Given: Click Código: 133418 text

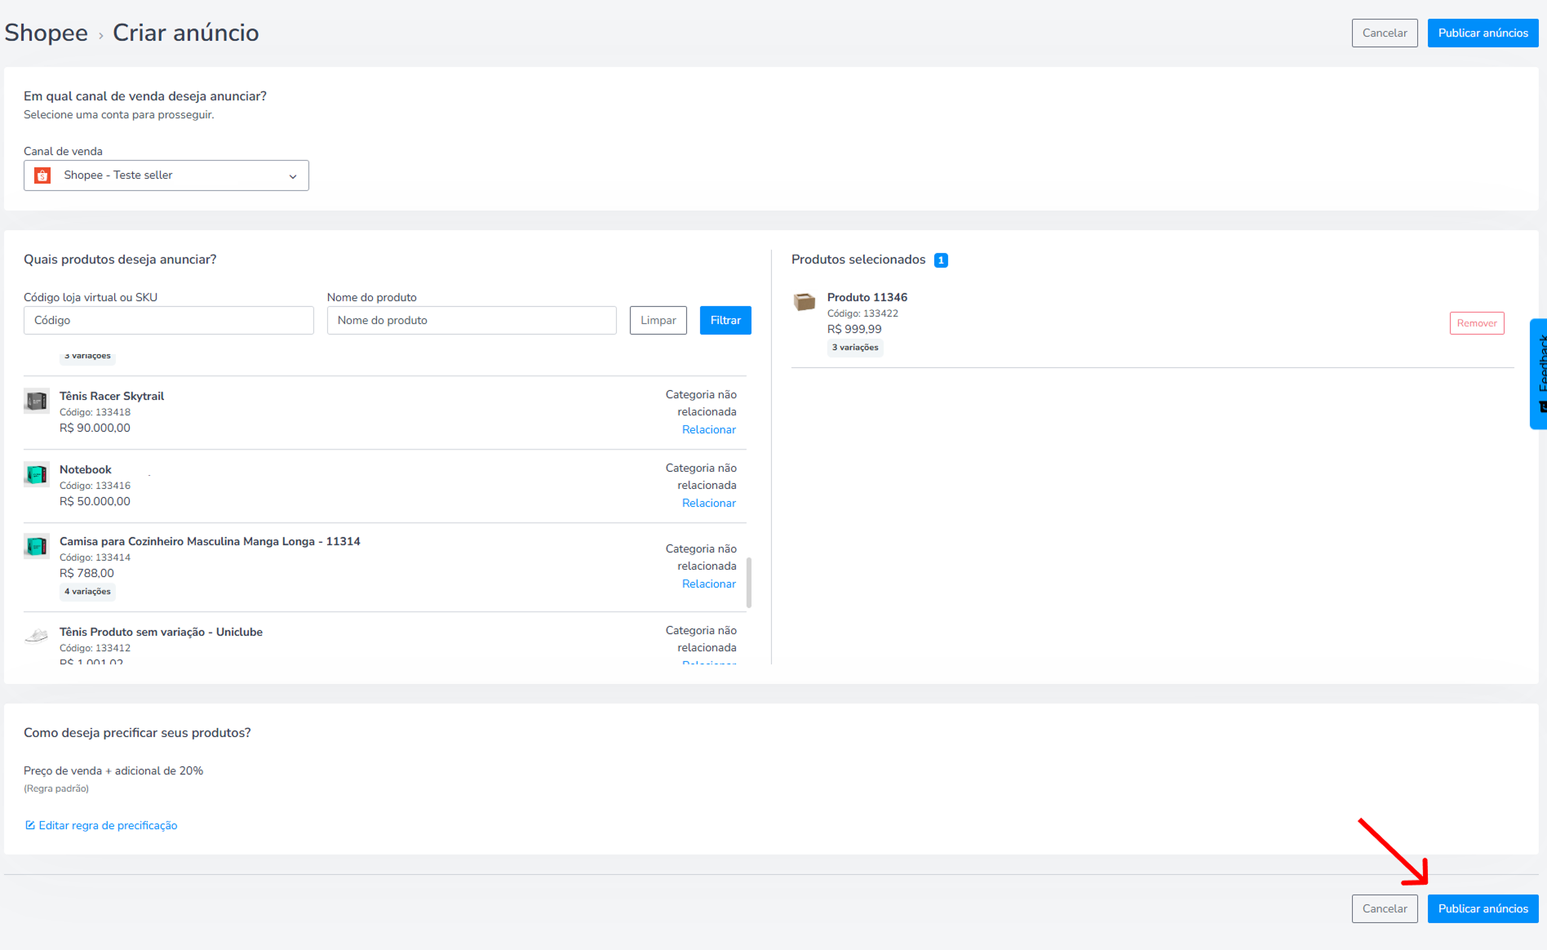Looking at the screenshot, I should pyautogui.click(x=95, y=412).
